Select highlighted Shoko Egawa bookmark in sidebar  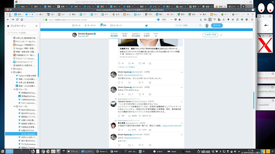pyautogui.click(x=21, y=134)
